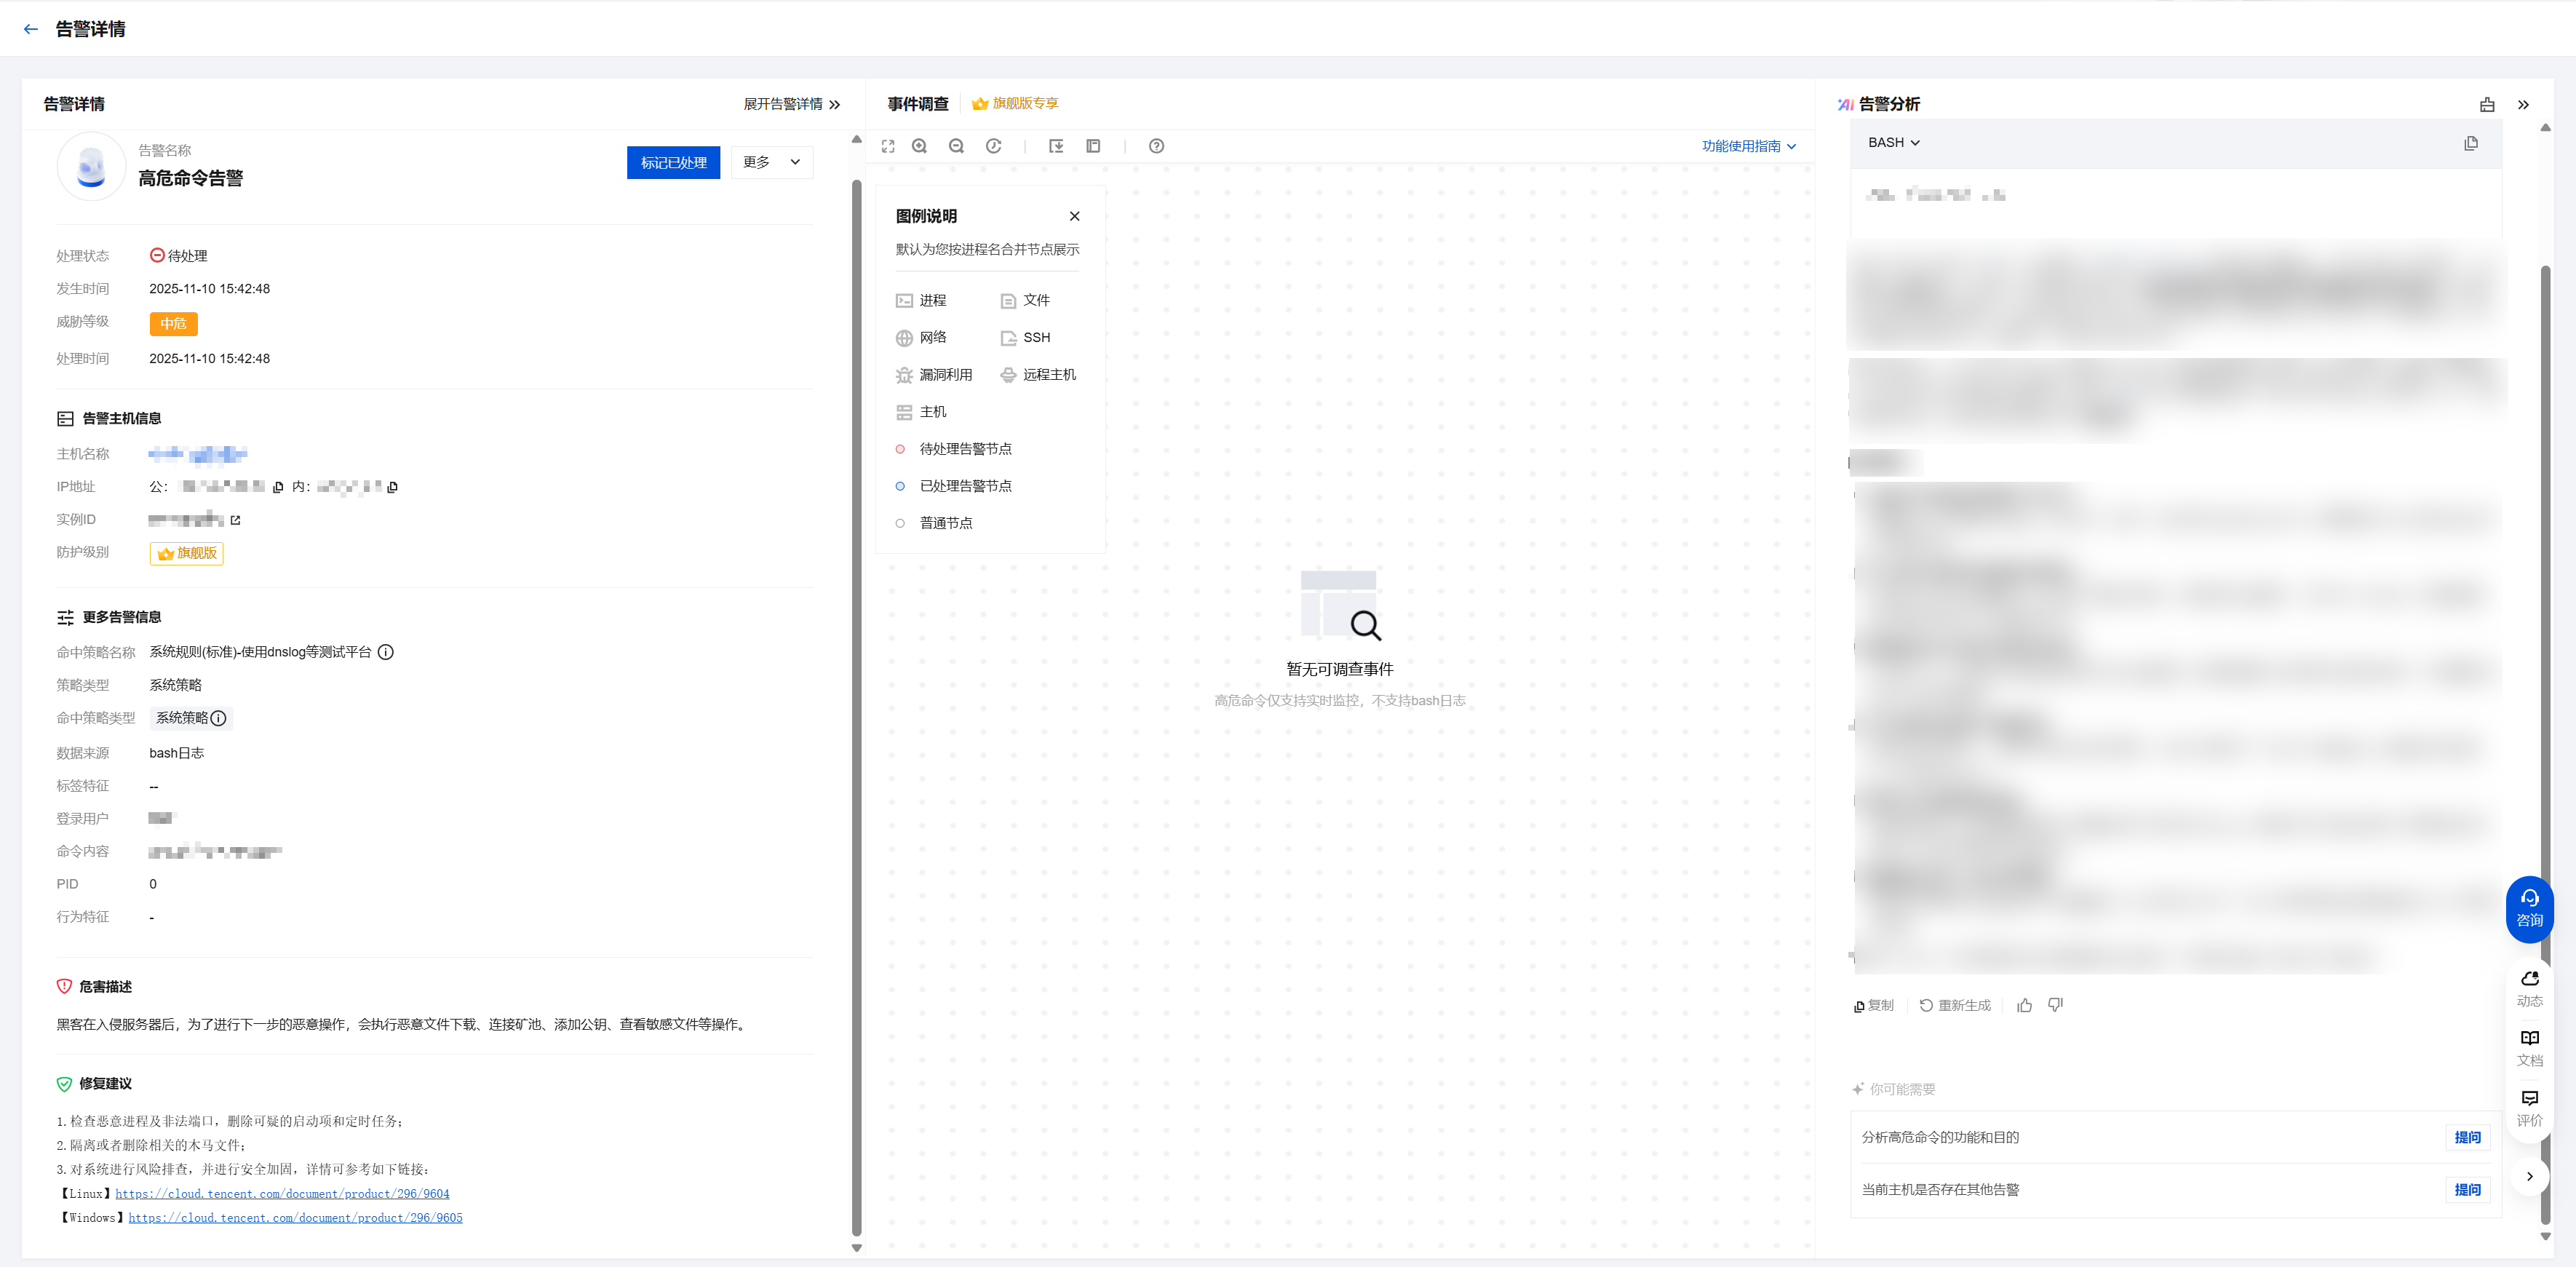The image size is (2576, 1267).
Task: Thumbs down the AI analysis
Action: [2055, 1005]
